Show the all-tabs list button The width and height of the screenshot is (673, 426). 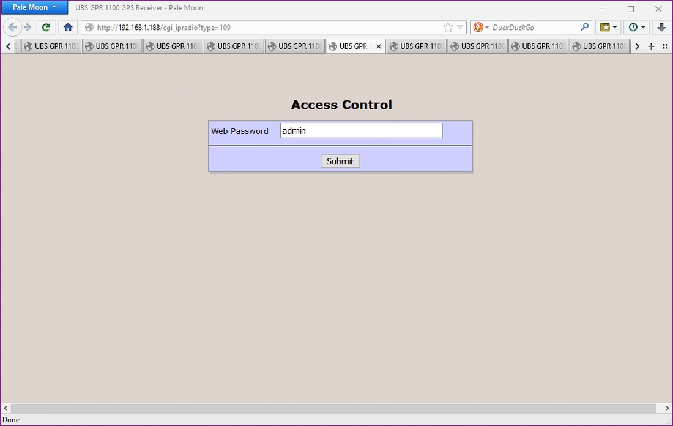click(665, 46)
